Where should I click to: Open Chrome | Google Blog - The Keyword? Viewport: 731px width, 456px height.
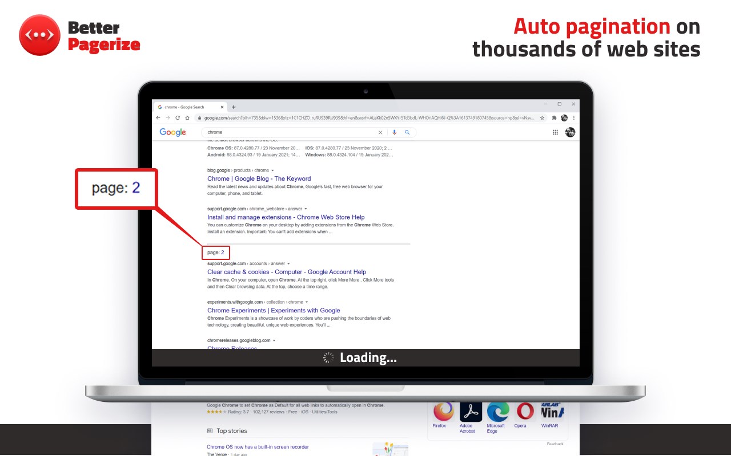(259, 178)
